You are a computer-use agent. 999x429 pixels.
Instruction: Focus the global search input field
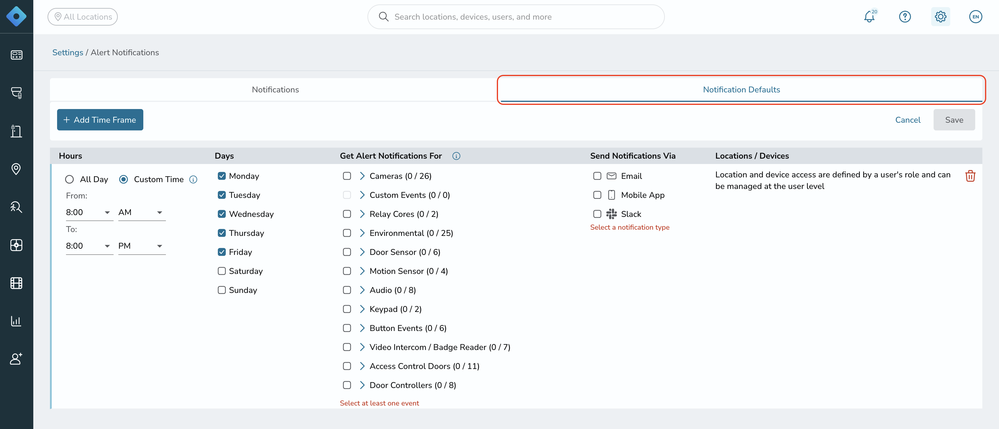516,17
